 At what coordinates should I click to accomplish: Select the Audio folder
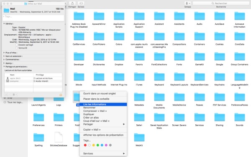click(200, 16)
